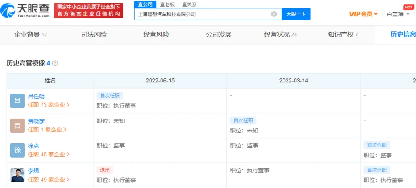The height and width of the screenshot is (188, 416).
Task: Click 吕任明 avatar icon
Action: 17,101
